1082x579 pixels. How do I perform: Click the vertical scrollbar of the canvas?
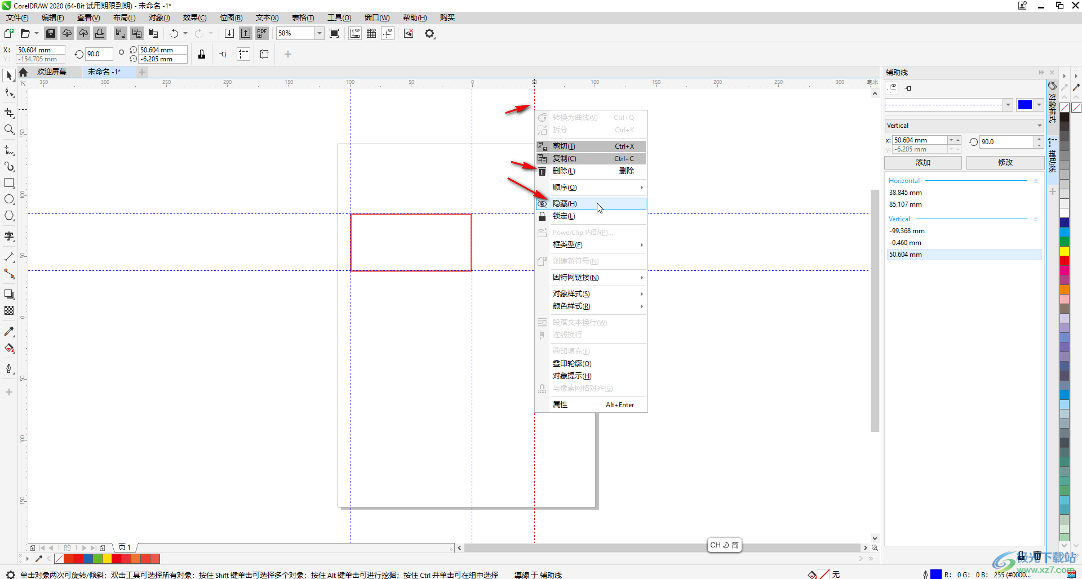[x=875, y=311]
